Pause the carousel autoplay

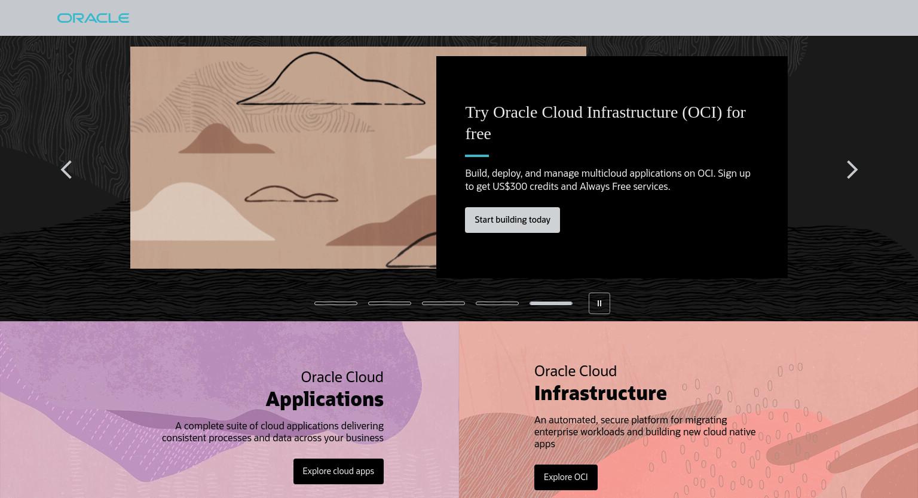(x=599, y=303)
